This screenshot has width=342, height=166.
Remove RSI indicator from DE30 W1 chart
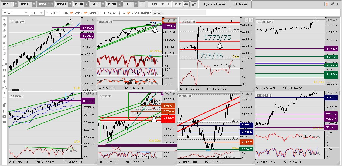pos(71,151)
